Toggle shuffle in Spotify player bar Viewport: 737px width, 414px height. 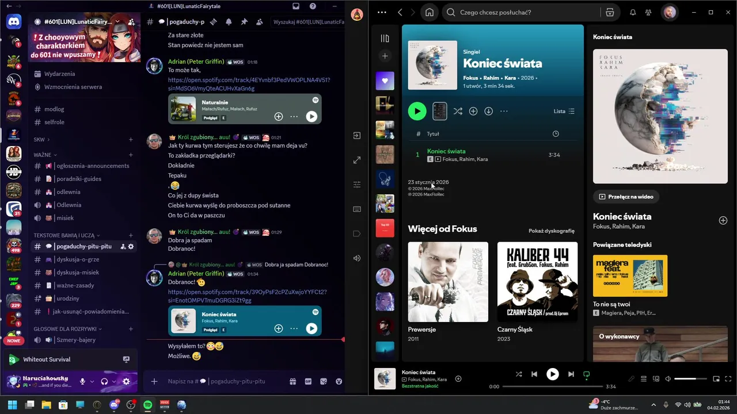[x=519, y=374]
